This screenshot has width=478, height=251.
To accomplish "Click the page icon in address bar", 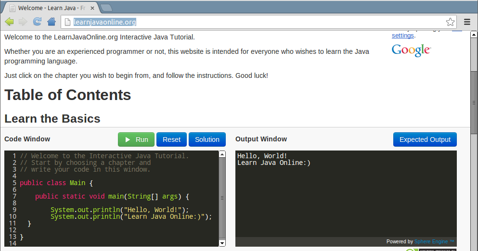I will point(67,22).
